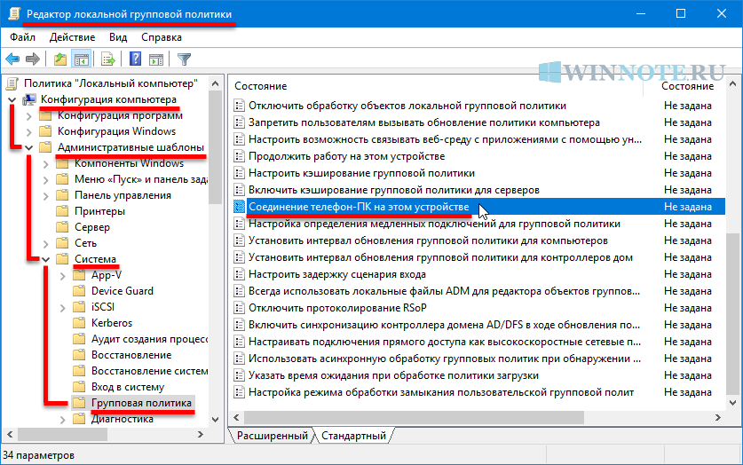The height and width of the screenshot is (465, 743).
Task: Collapse the Конфигурация компьютера node
Action: pyautogui.click(x=12, y=99)
